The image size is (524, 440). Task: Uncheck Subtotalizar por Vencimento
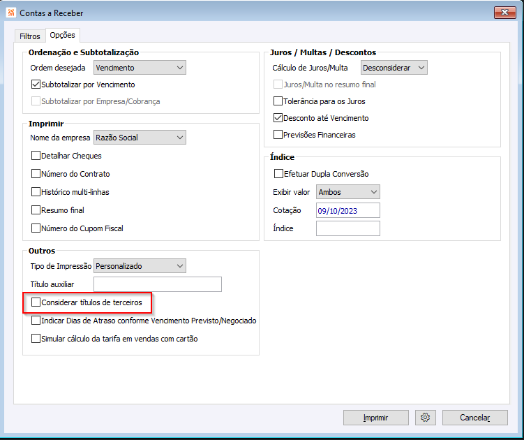pos(36,85)
